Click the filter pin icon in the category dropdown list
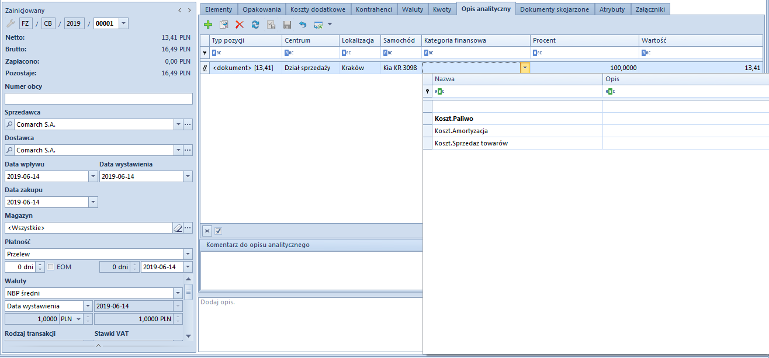Screen dimensions: 769x358 [428, 91]
